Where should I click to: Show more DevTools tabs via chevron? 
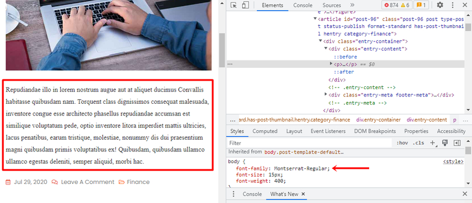pyautogui.click(x=352, y=5)
